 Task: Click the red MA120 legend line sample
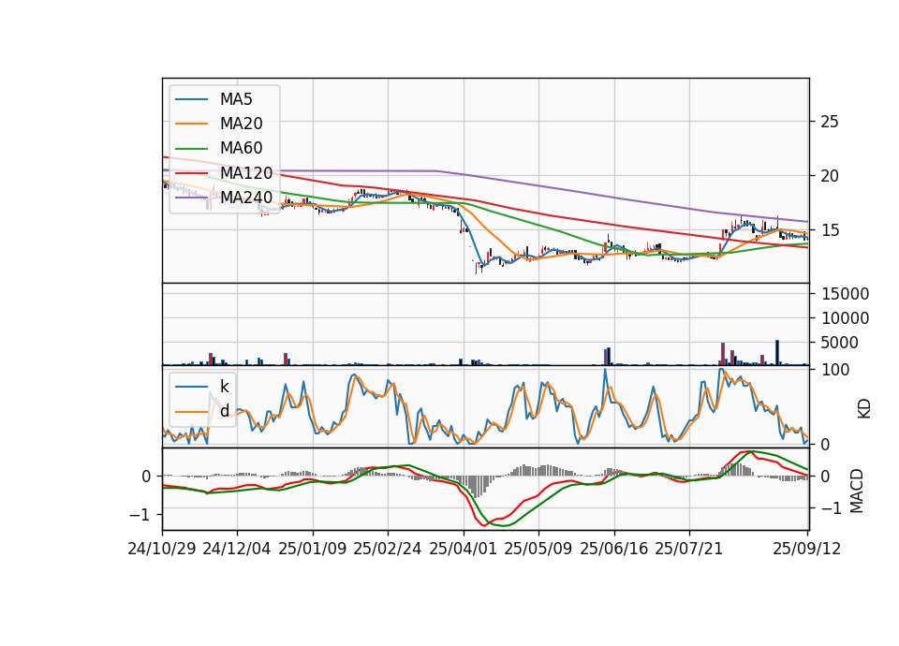[x=191, y=172]
